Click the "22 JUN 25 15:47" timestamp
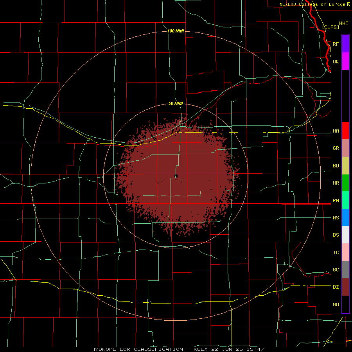 click(237, 349)
